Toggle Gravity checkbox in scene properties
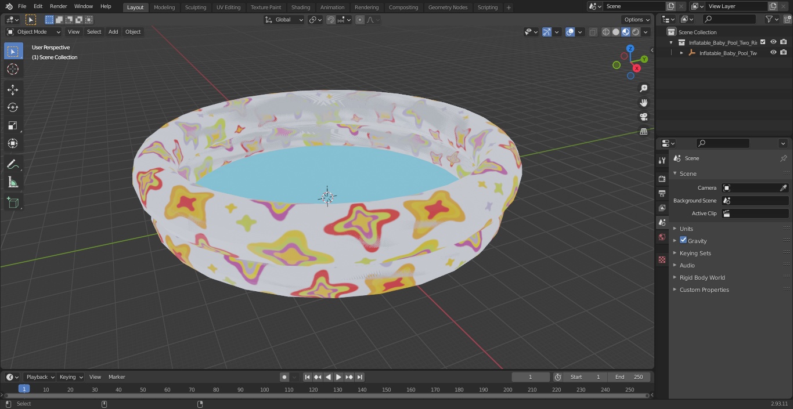Viewport: 793px width, 409px height. [x=683, y=240]
